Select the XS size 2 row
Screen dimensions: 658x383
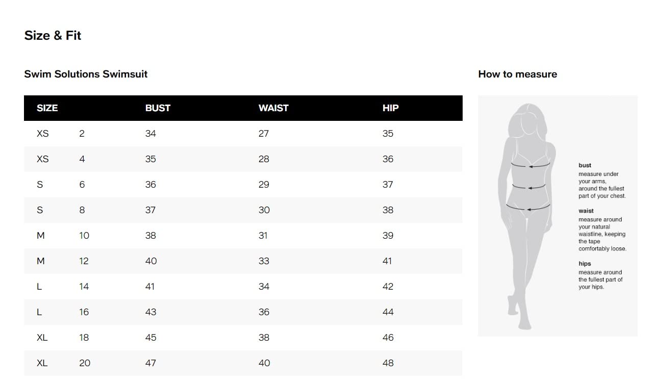coord(243,134)
